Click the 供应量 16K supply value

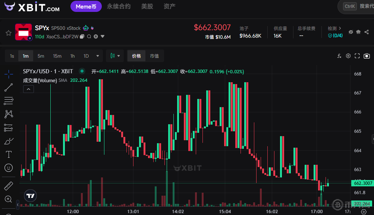tap(280, 32)
